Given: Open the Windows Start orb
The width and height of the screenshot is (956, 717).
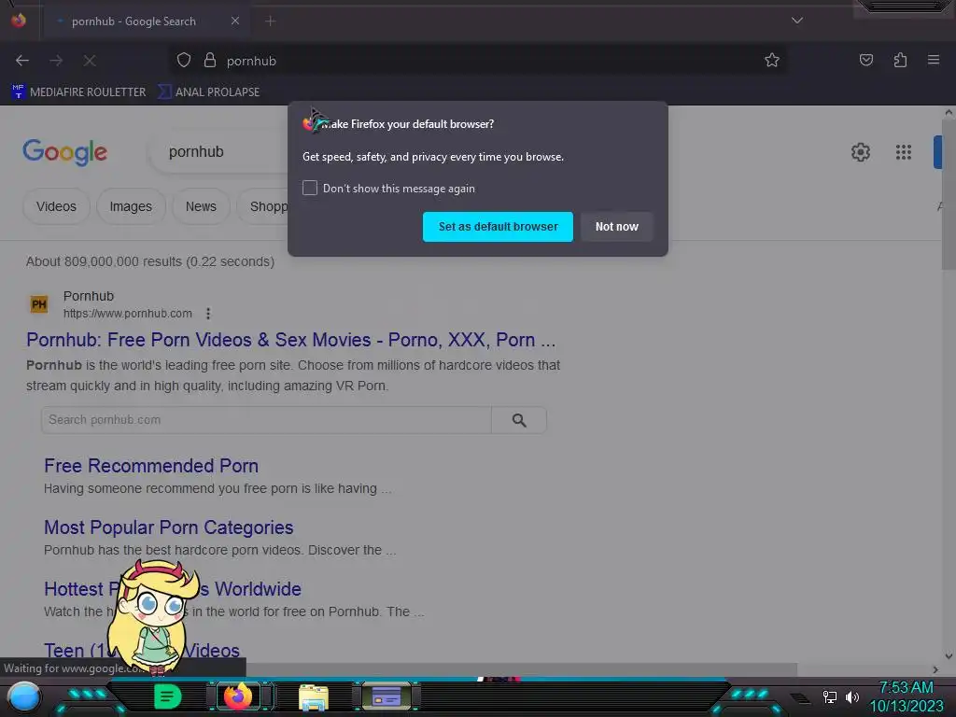Looking at the screenshot, I should [x=24, y=696].
